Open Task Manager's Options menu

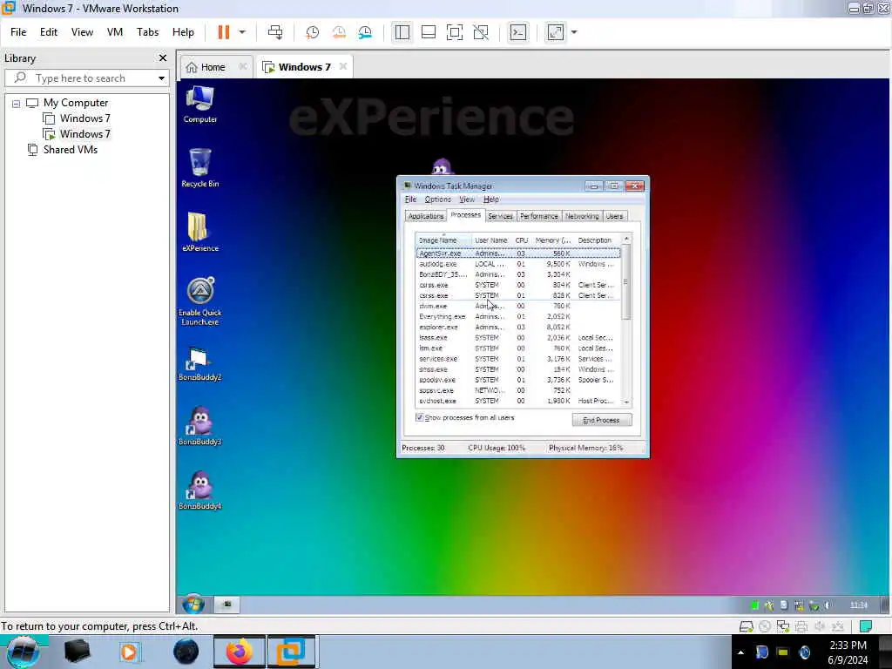[437, 199]
